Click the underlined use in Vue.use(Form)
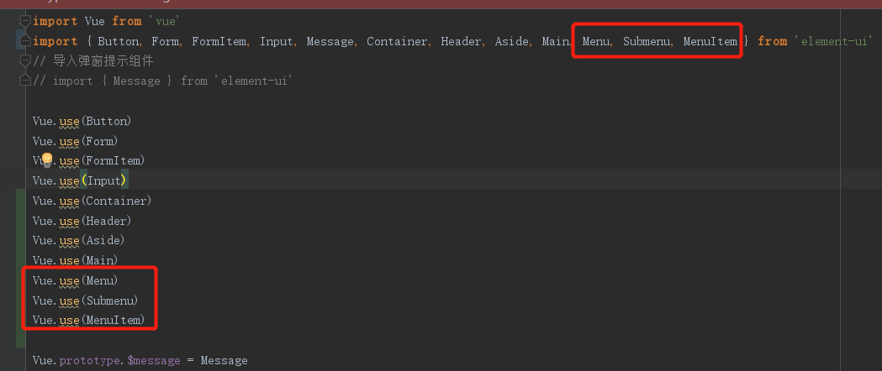Screen dimensions: 882x371 click(70, 141)
